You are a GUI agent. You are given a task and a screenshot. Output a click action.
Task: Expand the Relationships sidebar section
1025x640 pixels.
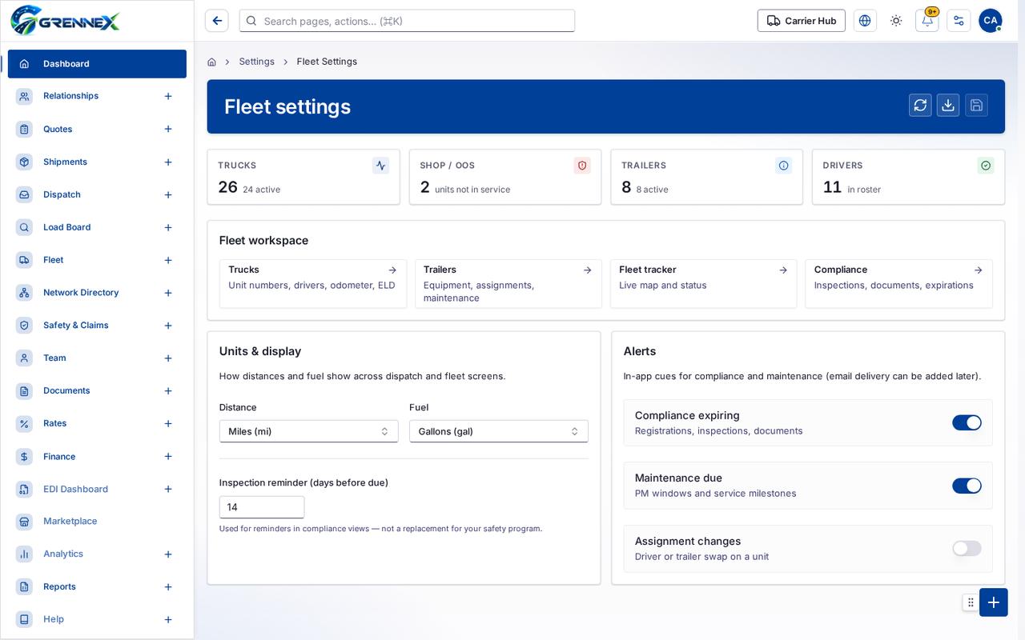click(x=168, y=96)
